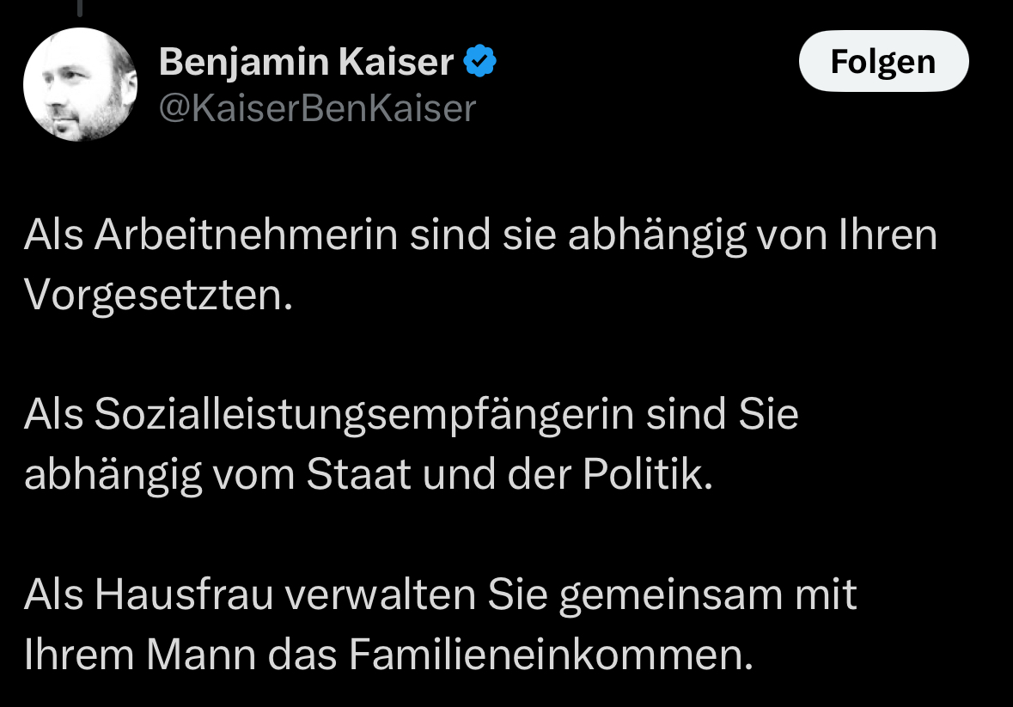The image size is (1013, 707).
Task: Click the word "Familieneinkommen." in the tweet
Action: (551, 655)
